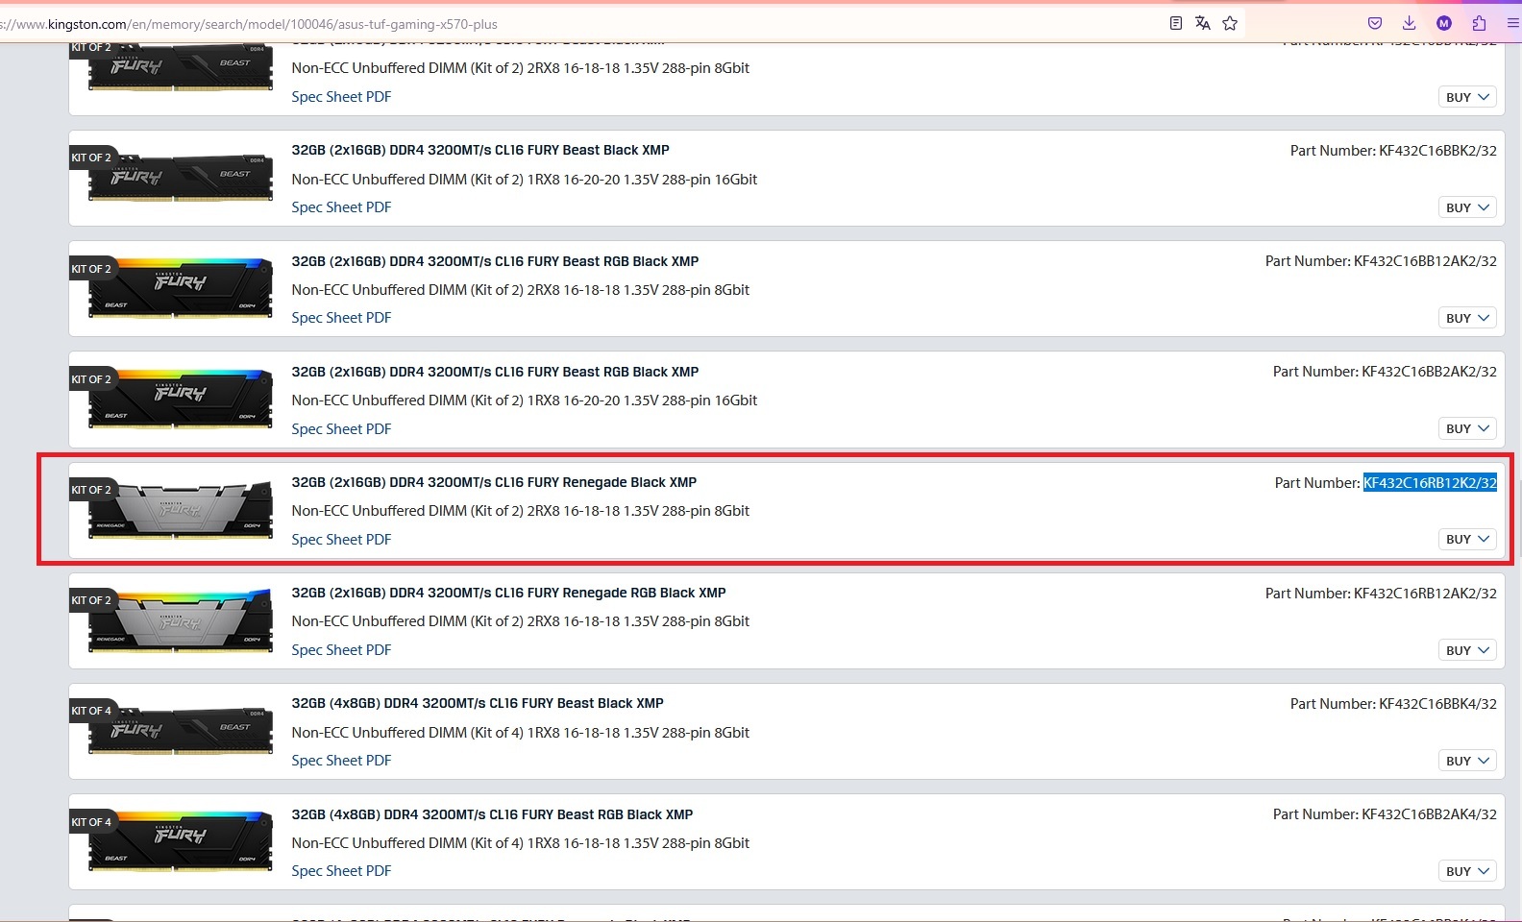The width and height of the screenshot is (1522, 922).
Task: Open Spec Sheet PDF for KF432C16RB12K2/32
Action: pos(341,540)
